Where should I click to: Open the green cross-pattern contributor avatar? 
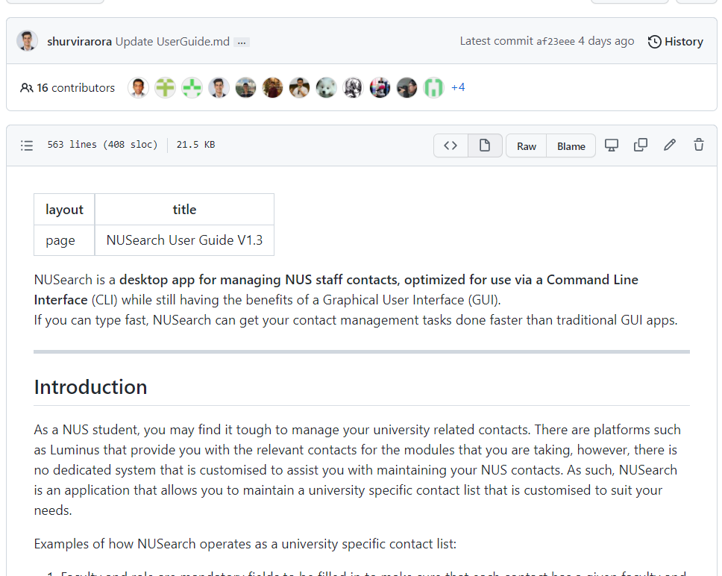192,87
